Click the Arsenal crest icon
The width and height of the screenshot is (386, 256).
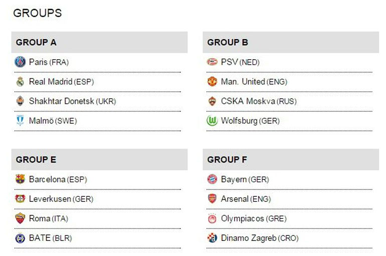click(x=212, y=199)
